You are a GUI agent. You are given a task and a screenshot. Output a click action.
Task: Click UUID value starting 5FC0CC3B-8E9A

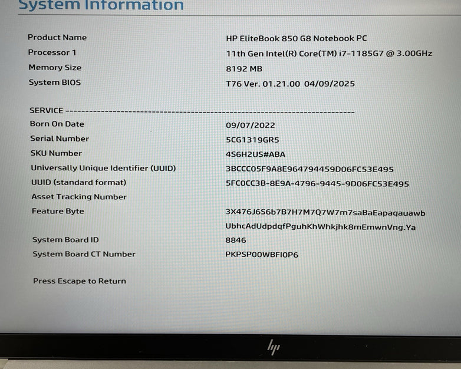point(317,184)
